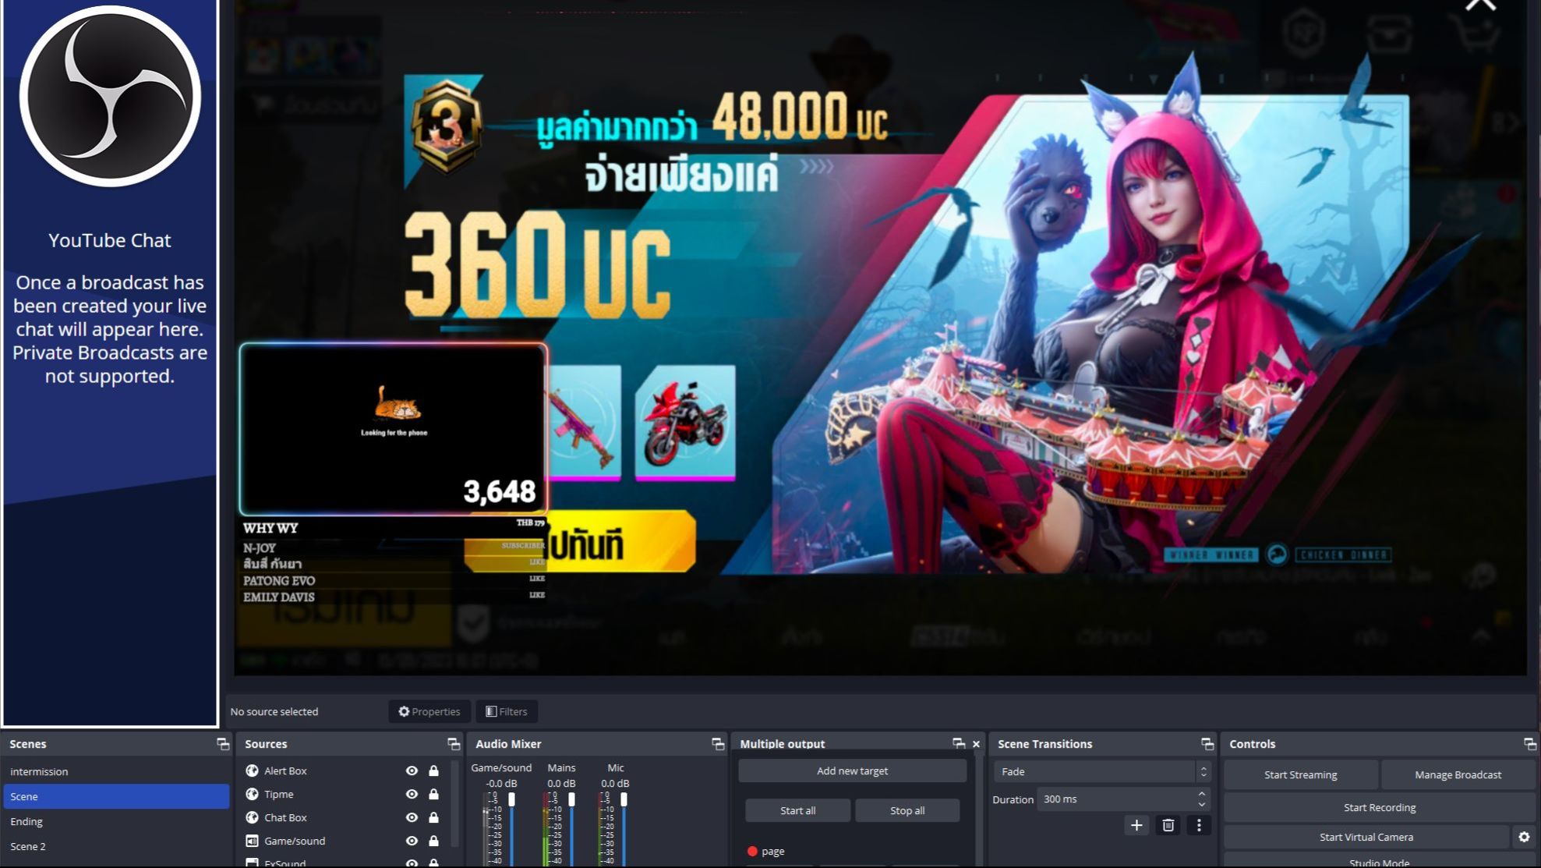This screenshot has height=868, width=1541.
Task: Hide the Chat Box source
Action: click(x=412, y=817)
